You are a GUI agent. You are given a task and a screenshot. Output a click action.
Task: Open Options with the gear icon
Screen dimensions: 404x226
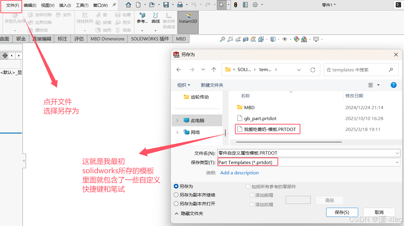[255, 5]
